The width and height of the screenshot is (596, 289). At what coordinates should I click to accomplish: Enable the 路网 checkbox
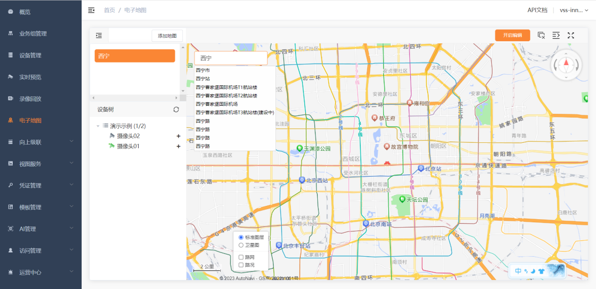point(241,257)
